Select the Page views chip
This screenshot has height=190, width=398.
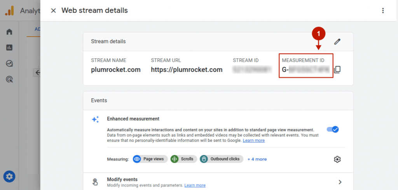click(x=150, y=159)
